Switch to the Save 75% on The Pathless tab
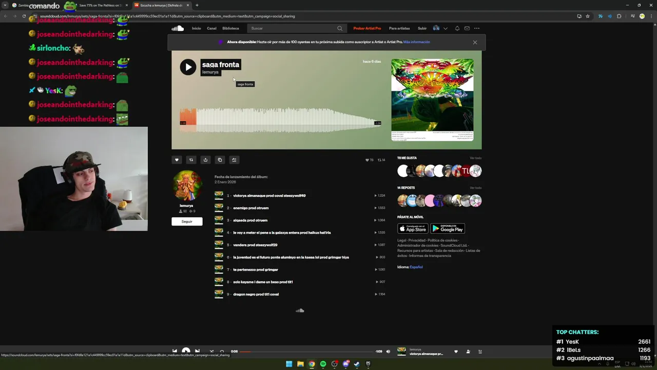 tap(101, 5)
